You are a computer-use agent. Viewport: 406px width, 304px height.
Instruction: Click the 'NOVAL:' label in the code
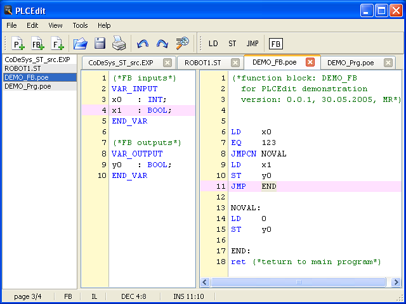246,208
